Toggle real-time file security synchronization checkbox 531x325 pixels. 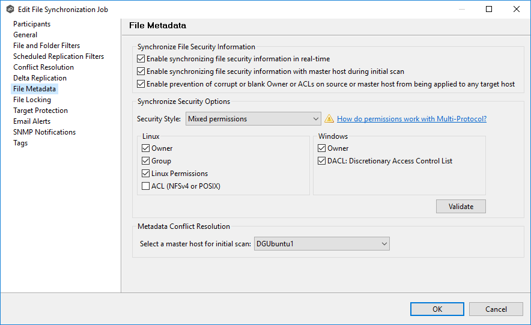click(141, 59)
